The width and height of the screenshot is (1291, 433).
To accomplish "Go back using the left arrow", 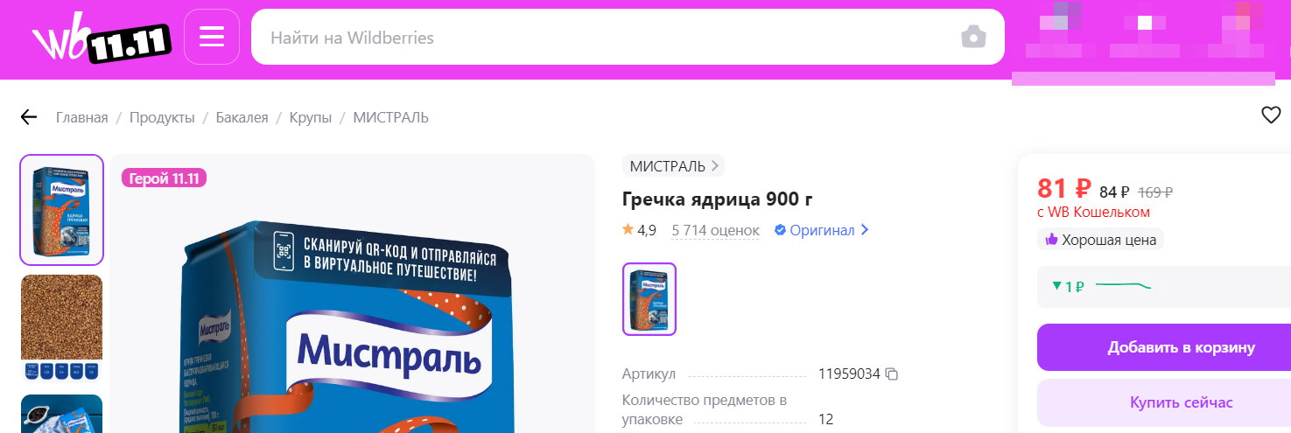I will [29, 117].
